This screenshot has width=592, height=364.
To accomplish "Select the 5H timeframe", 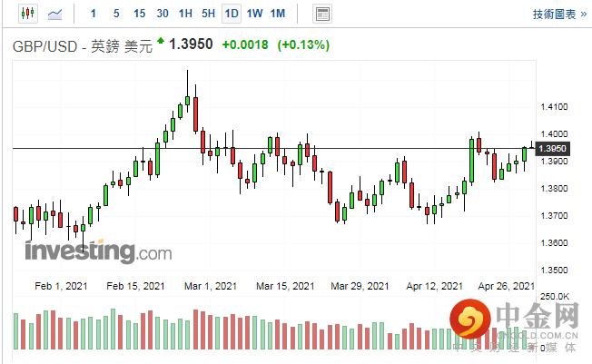I will [x=209, y=14].
